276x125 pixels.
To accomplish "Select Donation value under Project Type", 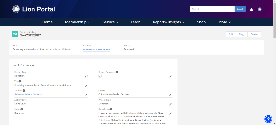I will tap(103, 104).
